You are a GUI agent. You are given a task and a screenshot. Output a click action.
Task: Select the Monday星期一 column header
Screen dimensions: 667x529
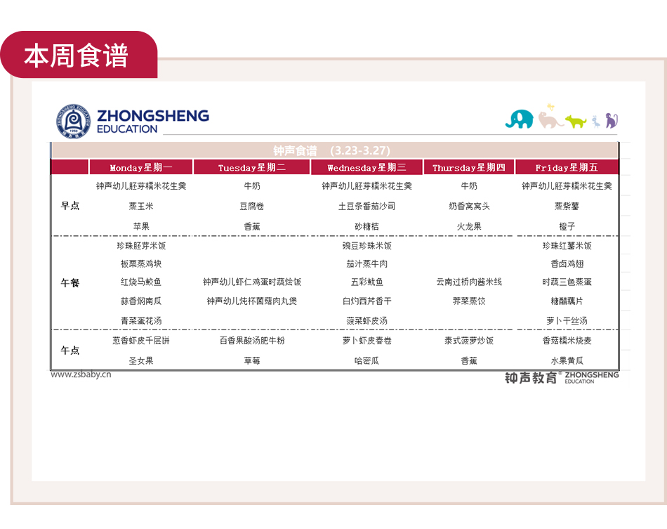140,168
